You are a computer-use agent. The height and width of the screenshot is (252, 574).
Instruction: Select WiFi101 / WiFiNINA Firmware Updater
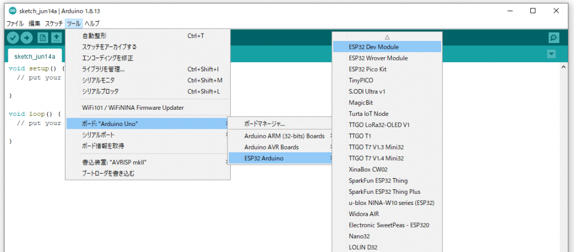(133, 108)
